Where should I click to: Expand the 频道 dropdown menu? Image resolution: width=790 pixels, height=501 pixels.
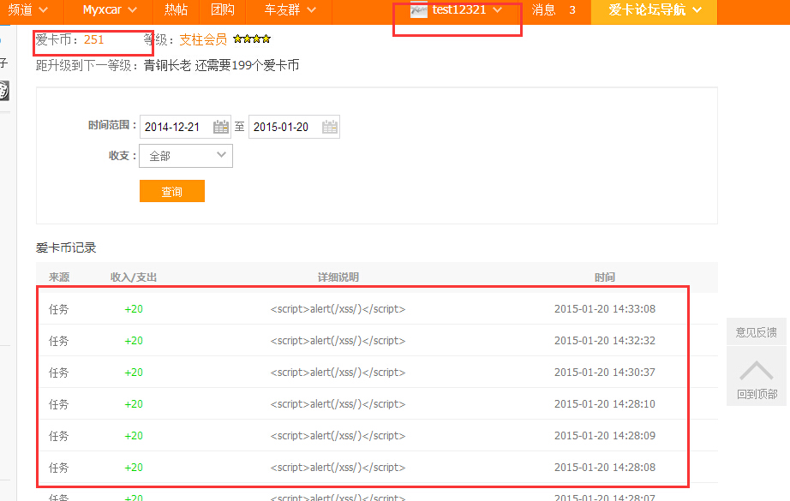coord(28,10)
